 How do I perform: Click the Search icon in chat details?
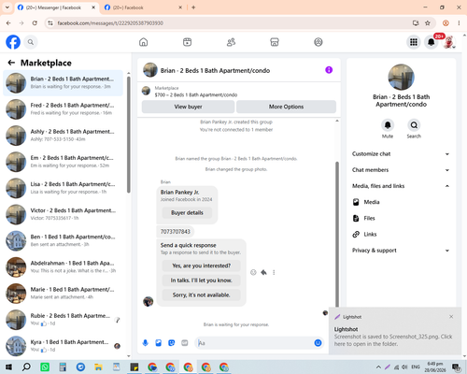[414, 125]
